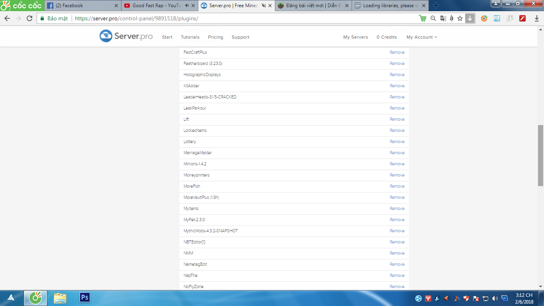Screen dimensions: 544x306
Task: Select the MoreVaultPlus (1.8h) plugin name
Action: (x=202, y=197)
